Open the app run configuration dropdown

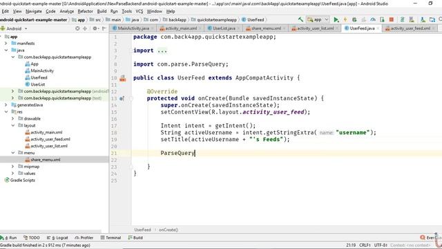pyautogui.click(x=318, y=19)
